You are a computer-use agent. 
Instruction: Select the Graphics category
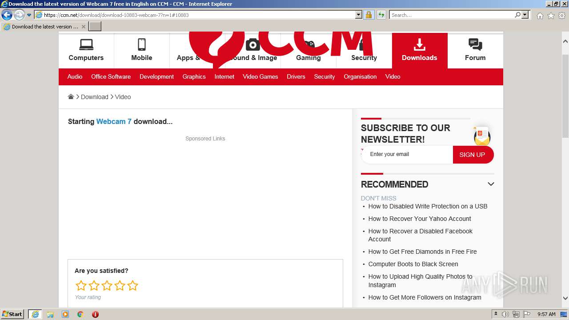click(194, 76)
